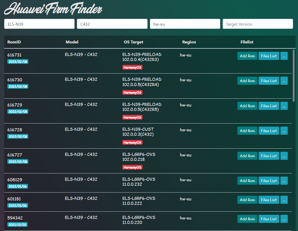298x231 pixels.
Task: Open more options for RomID 601181
Action: click(284, 200)
